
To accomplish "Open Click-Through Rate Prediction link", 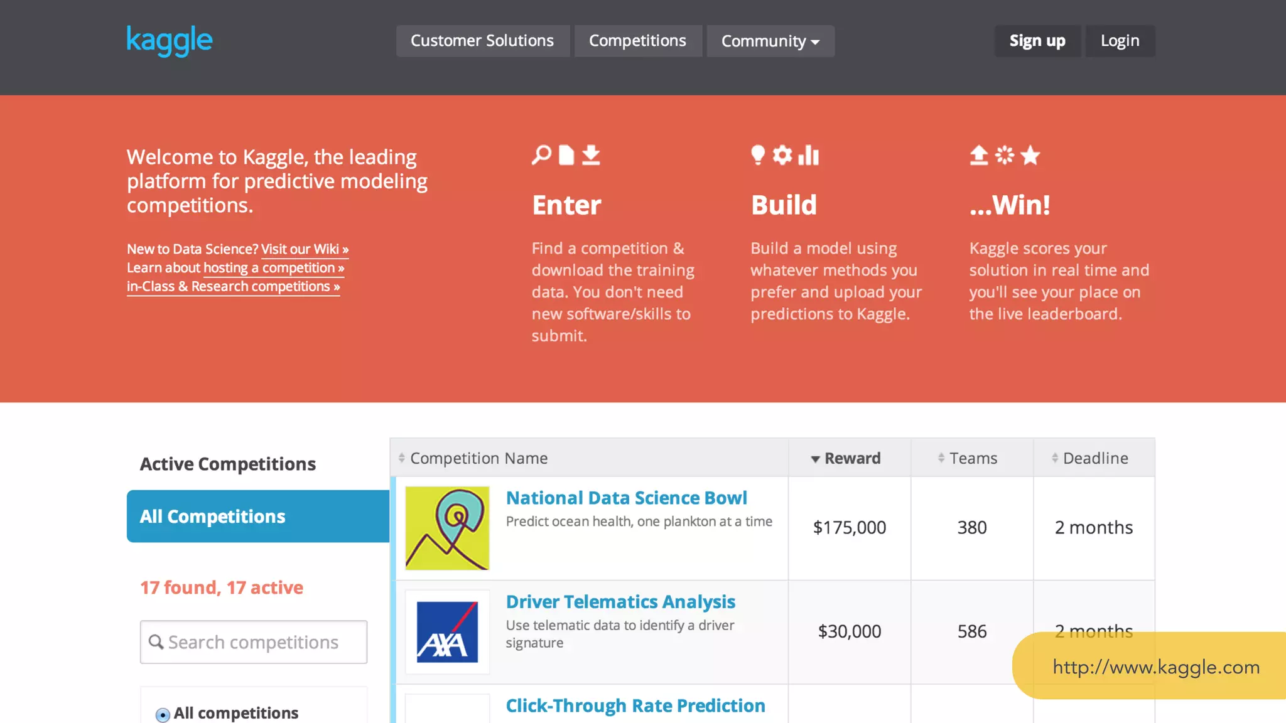I will pos(635,706).
